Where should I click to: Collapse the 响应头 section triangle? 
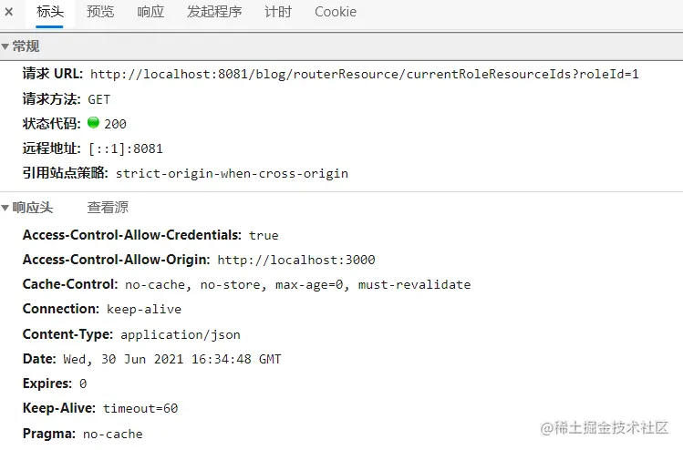tap(5, 208)
